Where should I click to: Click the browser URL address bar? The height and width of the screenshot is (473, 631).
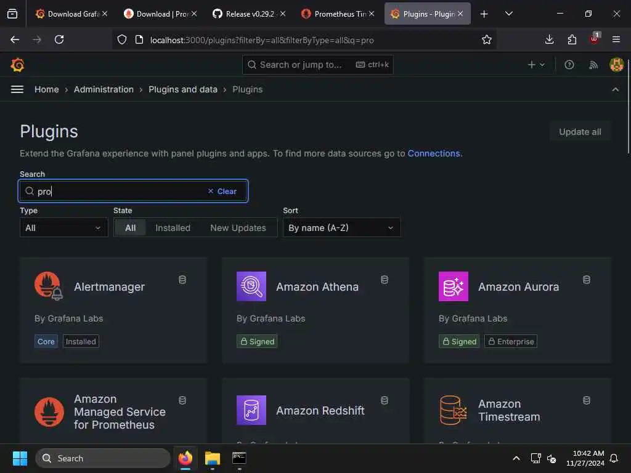[304, 40]
